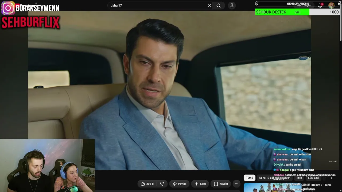Select the 'Daha 17 adlı yükleyiciden' chip
The height and width of the screenshot is (192, 342).
click(x=275, y=178)
